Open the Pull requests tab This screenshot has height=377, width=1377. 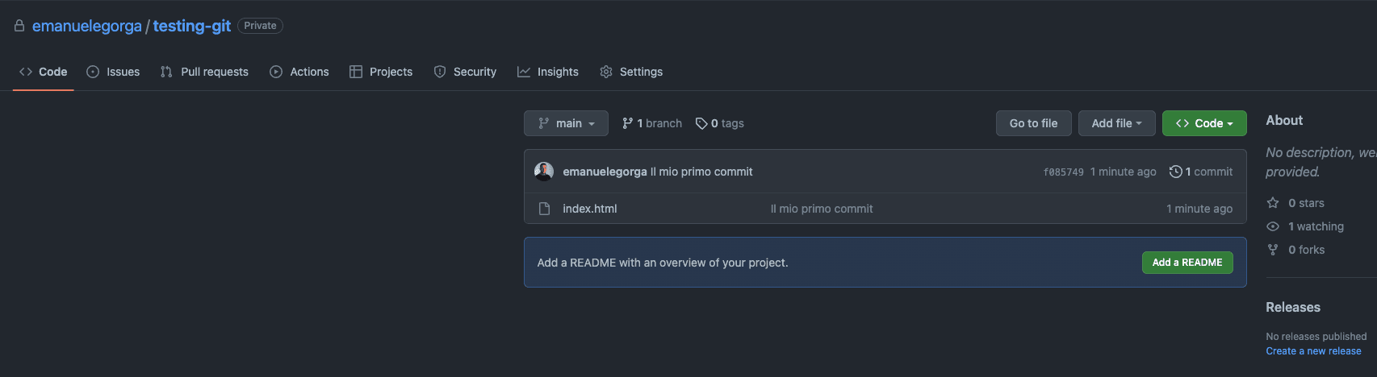pyautogui.click(x=204, y=72)
